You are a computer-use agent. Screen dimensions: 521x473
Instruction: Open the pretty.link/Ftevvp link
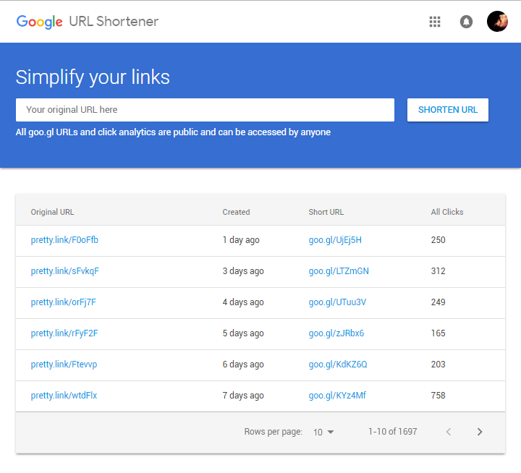pyautogui.click(x=64, y=365)
